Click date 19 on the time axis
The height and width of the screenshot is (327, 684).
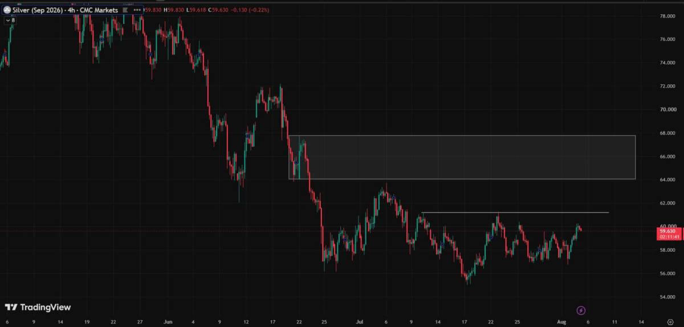[x=87, y=322]
